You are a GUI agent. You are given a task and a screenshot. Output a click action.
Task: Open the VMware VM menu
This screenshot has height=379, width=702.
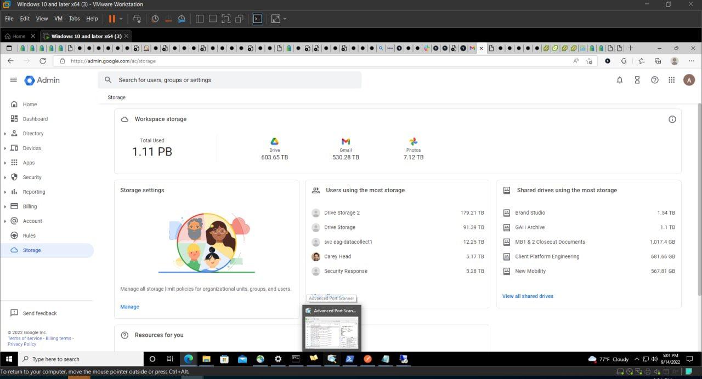tap(59, 19)
